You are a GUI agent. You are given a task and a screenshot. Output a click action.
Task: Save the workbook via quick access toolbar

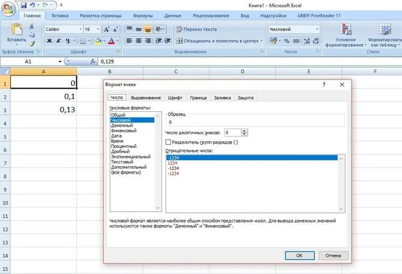23,5
